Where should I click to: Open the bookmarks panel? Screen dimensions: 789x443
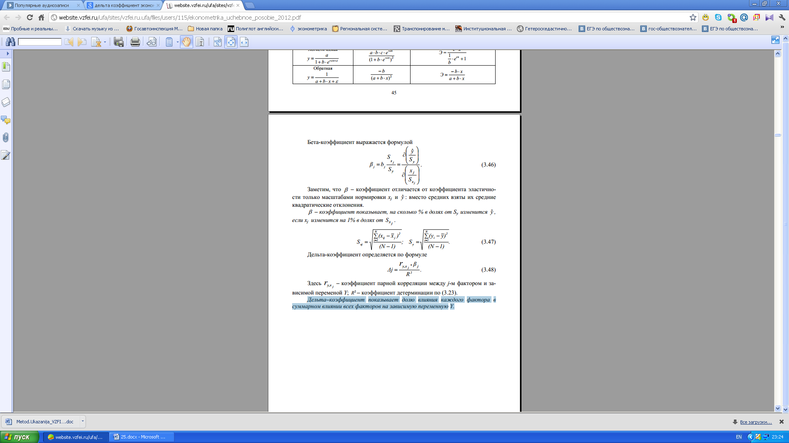pos(6,66)
